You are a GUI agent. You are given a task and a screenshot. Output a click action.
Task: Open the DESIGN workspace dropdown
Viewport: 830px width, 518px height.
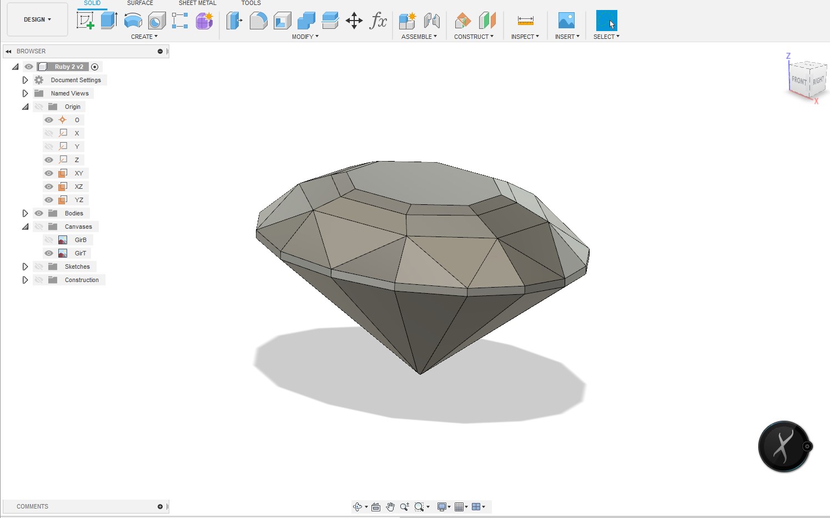37,19
